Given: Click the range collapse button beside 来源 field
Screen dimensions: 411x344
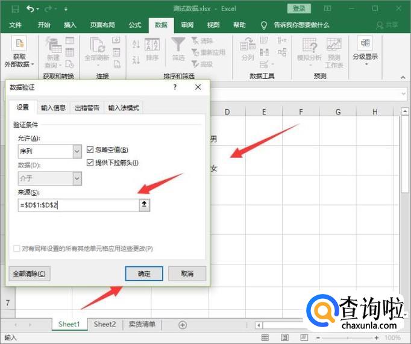Looking at the screenshot, I should click(144, 205).
